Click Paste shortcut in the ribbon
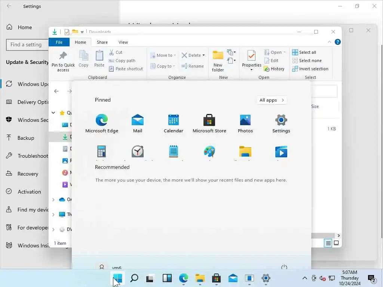This screenshot has height=287, width=383. point(126,69)
